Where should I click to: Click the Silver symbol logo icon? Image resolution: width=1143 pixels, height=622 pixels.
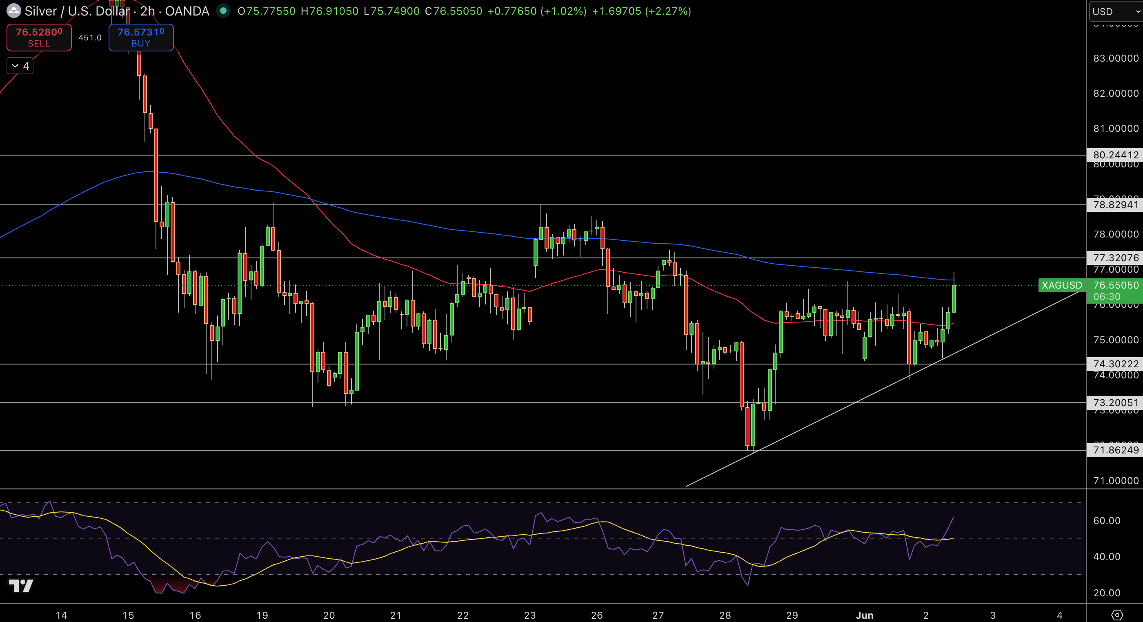[x=13, y=11]
